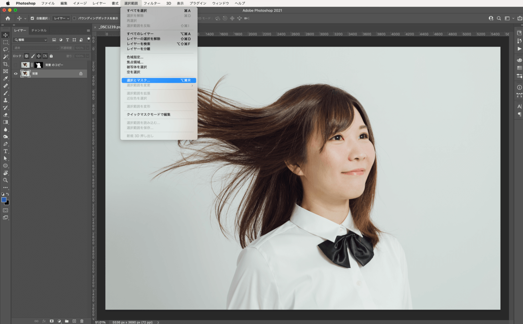This screenshot has width=523, height=324.
Task: Open the 自動選択 レイヤー dropdown
Action: (61, 18)
